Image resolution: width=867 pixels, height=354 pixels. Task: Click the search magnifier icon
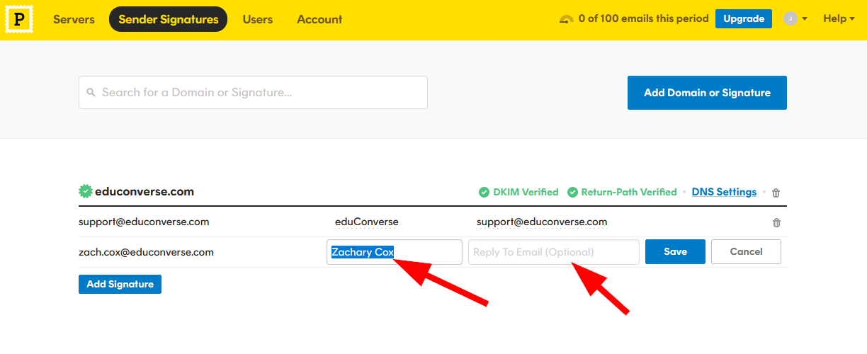[91, 93]
